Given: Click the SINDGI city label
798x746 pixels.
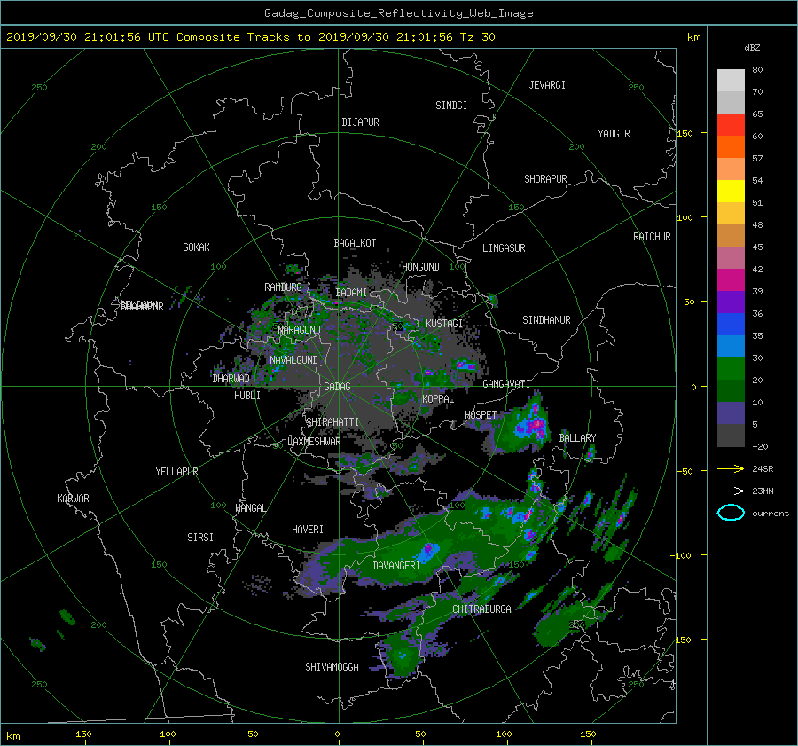Looking at the screenshot, I should click(451, 106).
